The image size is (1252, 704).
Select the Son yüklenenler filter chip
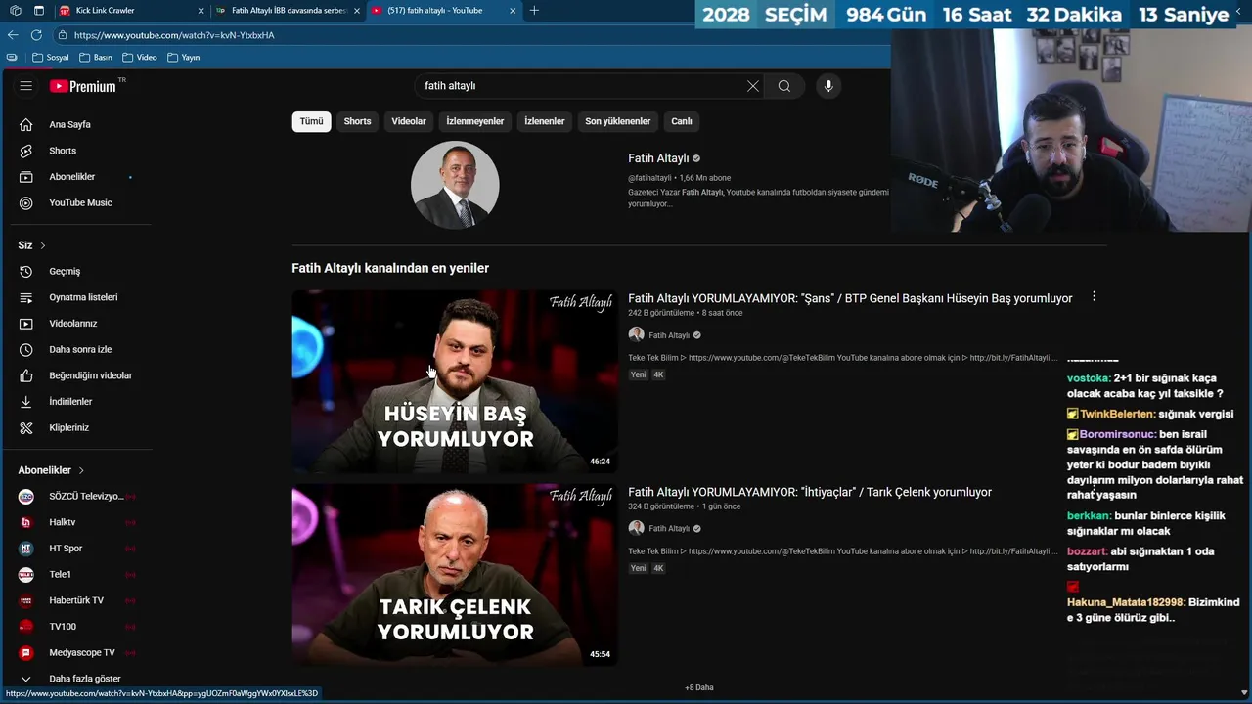pyautogui.click(x=618, y=121)
